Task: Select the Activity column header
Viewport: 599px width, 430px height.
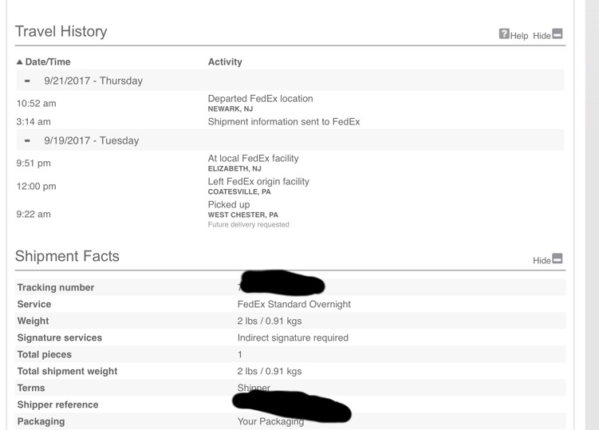Action: [225, 62]
